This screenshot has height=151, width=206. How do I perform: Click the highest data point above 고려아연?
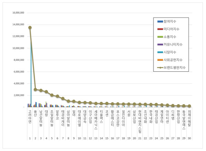pyautogui.click(x=30, y=28)
